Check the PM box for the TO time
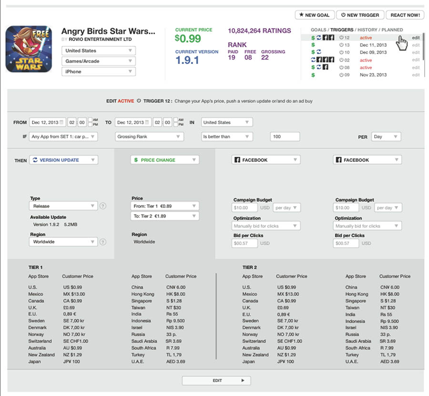 pyautogui.click(x=176, y=125)
